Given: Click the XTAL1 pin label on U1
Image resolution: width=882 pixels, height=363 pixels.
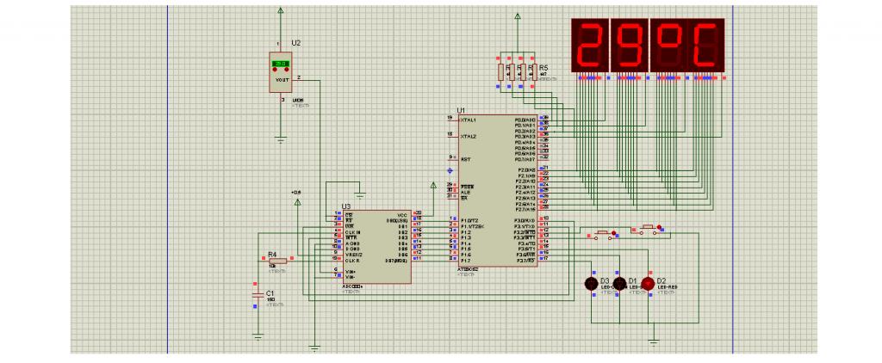Looking at the screenshot, I should (x=469, y=120).
